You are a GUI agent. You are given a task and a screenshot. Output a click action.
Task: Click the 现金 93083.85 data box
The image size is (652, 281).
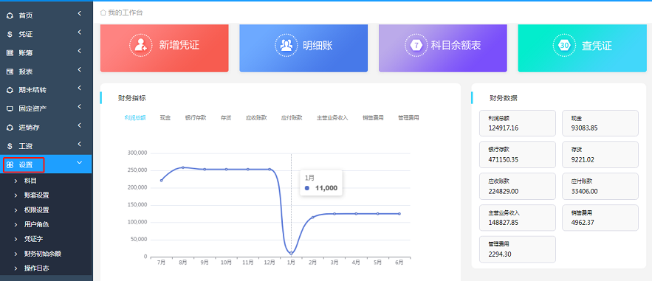pos(600,123)
